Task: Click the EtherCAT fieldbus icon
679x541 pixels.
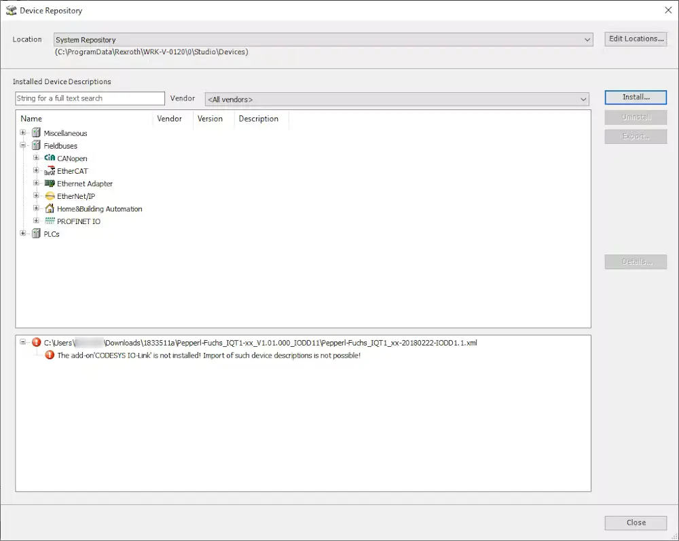Action: click(49, 171)
